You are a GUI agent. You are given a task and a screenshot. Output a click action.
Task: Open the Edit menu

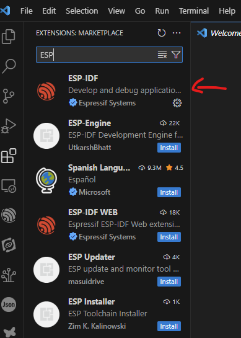tap(49, 11)
